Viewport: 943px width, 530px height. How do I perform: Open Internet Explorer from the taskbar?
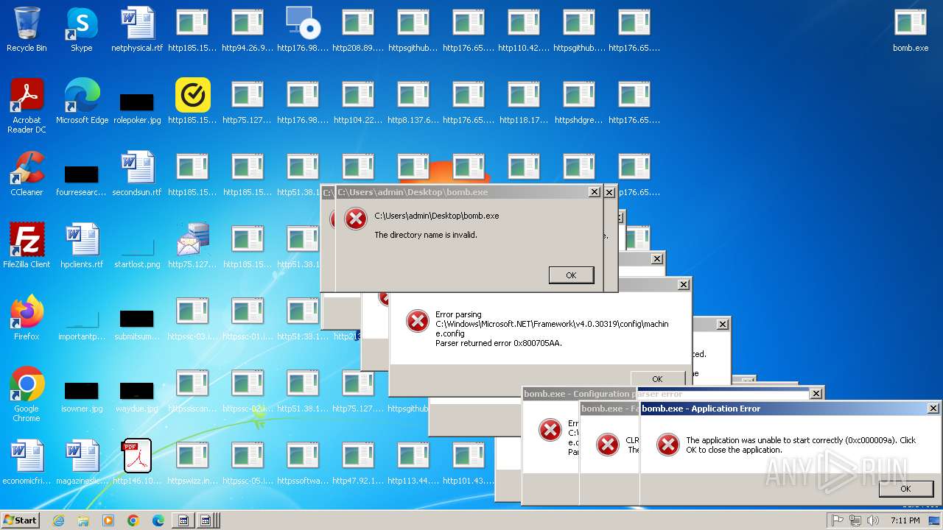tap(58, 520)
